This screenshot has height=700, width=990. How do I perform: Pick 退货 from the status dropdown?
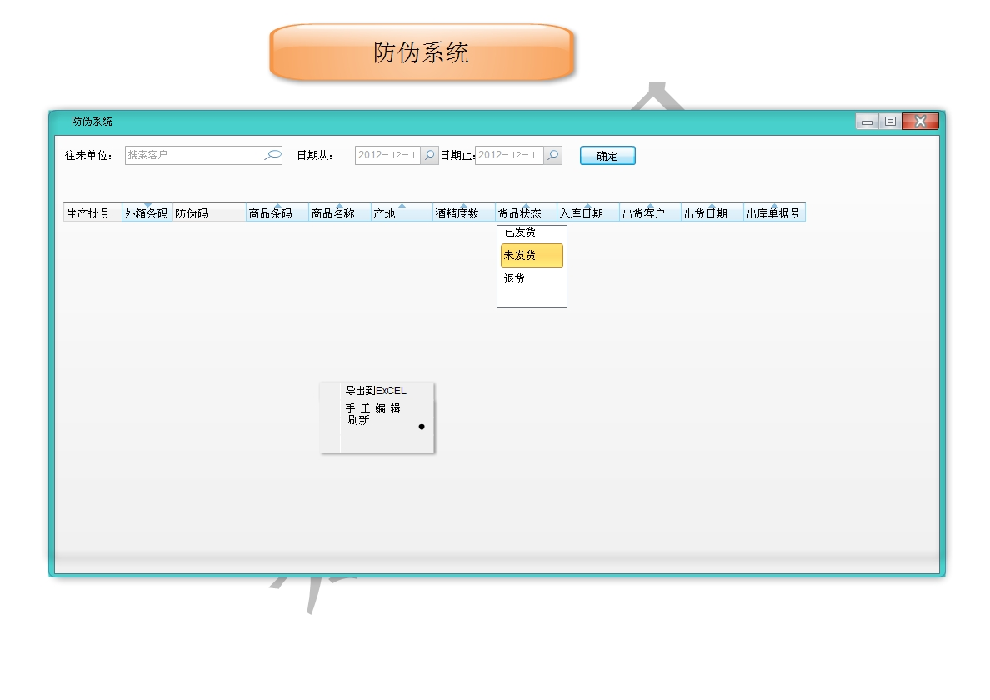[515, 279]
